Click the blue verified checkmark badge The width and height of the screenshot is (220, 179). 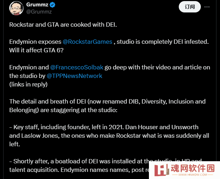[53, 5]
